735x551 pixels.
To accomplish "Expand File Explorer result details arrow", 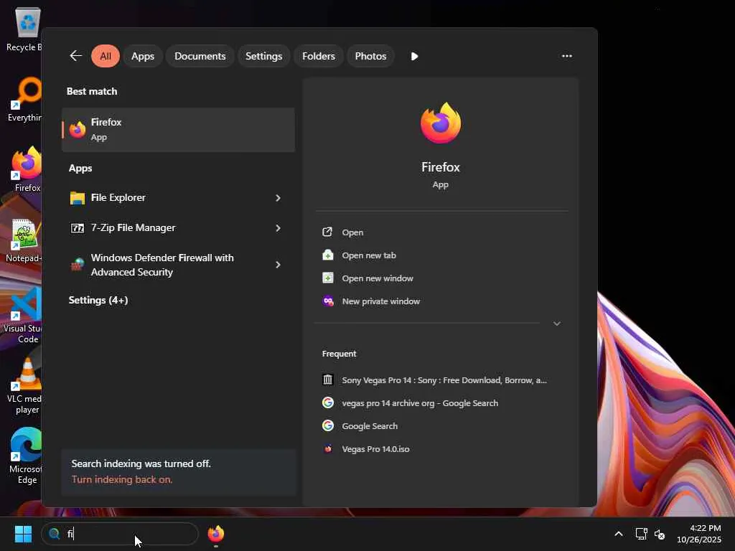I will (278, 198).
